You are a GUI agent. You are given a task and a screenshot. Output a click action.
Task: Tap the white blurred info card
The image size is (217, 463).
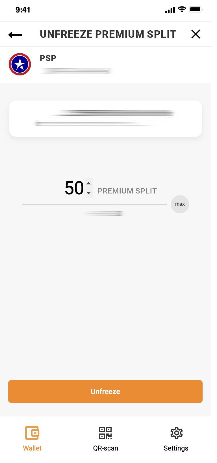coord(106,119)
